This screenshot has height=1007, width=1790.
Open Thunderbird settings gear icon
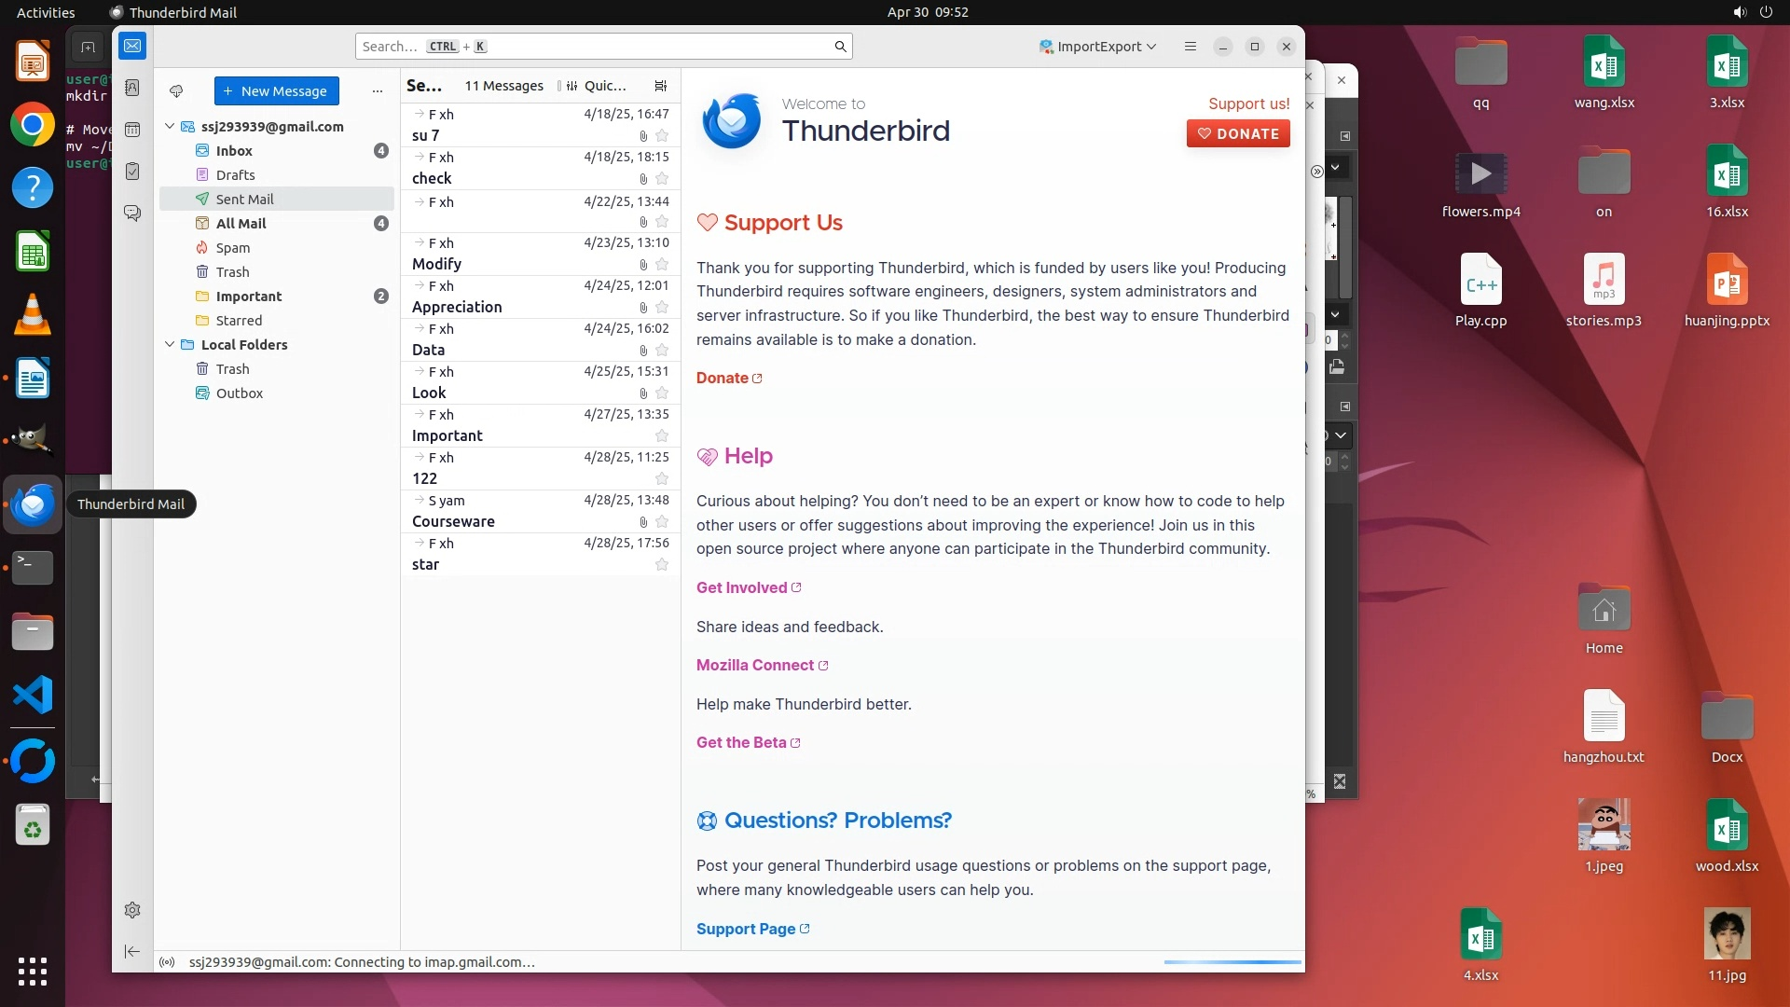click(132, 910)
